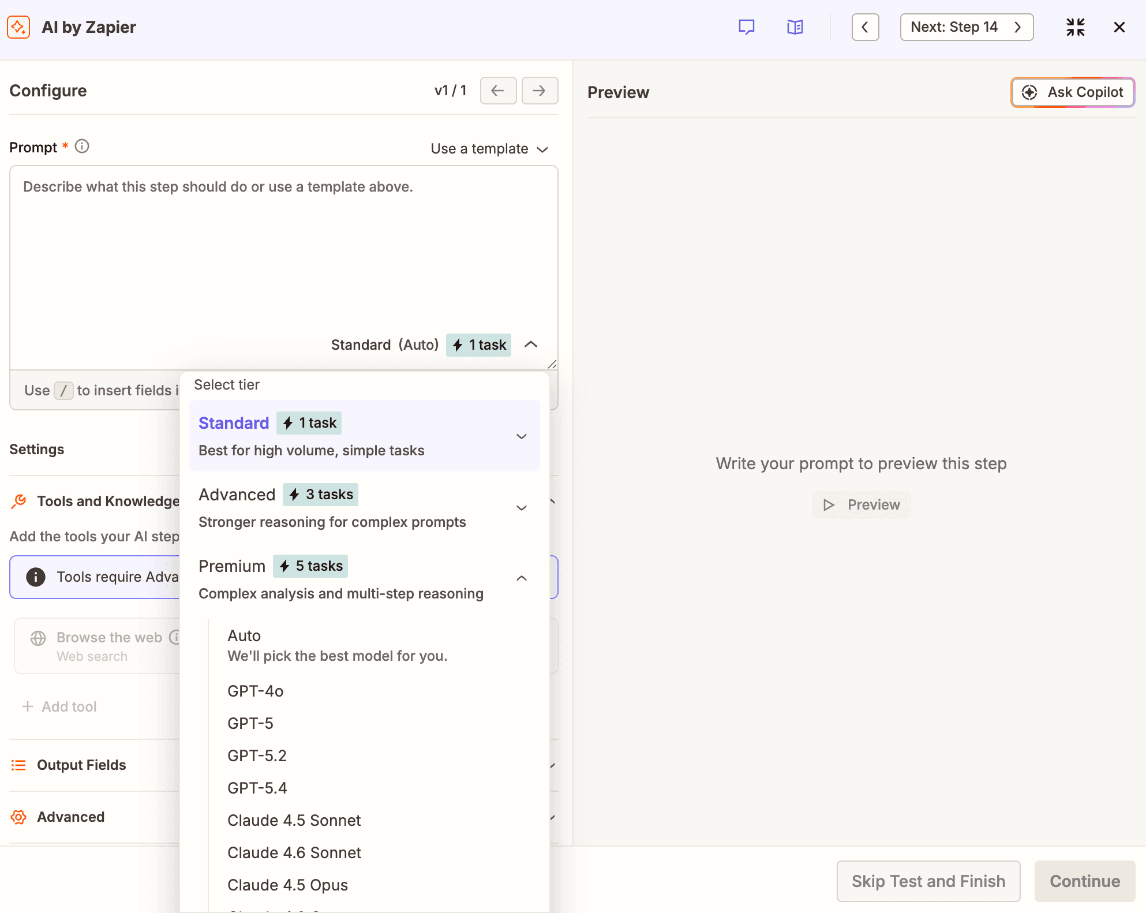The height and width of the screenshot is (913, 1146).
Task: Select the Standard tier option
Action: click(x=364, y=436)
